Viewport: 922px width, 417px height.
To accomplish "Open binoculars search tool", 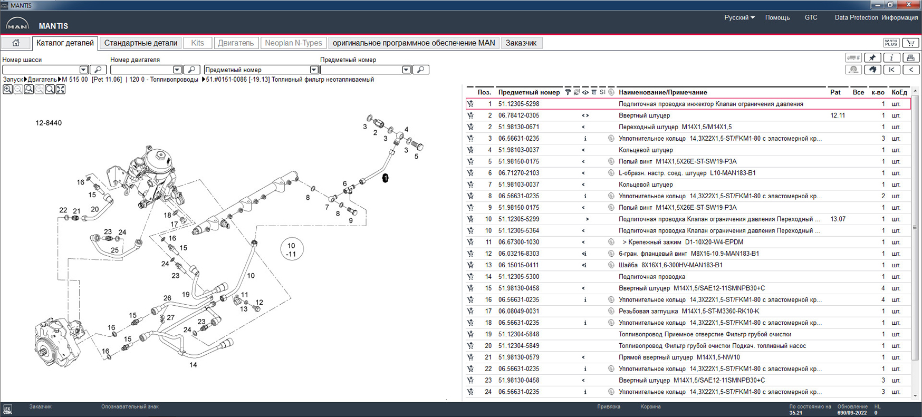I will (872, 70).
